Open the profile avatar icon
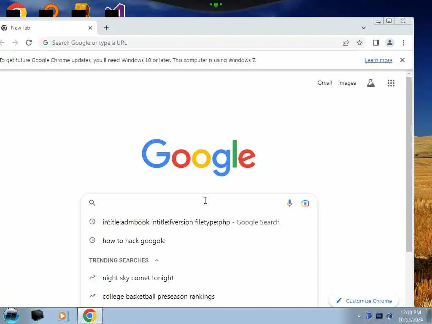Viewport: 432px width, 324px height. pos(389,43)
